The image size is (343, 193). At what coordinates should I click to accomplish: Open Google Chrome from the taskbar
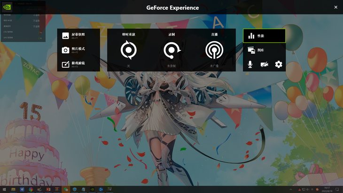coord(31,190)
